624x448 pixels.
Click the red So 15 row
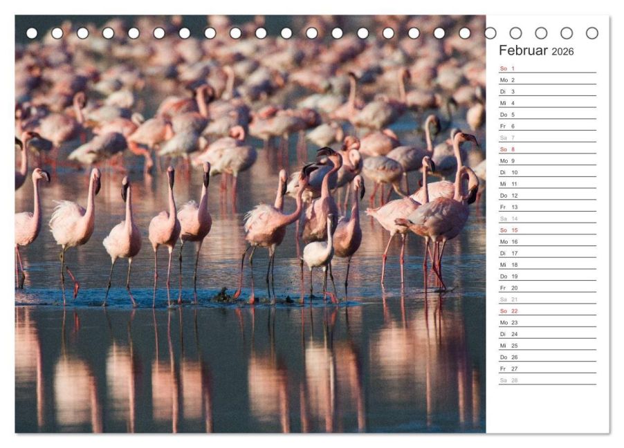548,230
